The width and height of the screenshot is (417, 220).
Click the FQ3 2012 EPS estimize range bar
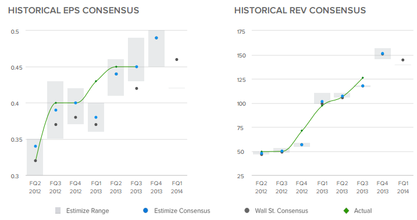pyautogui.click(x=55, y=110)
